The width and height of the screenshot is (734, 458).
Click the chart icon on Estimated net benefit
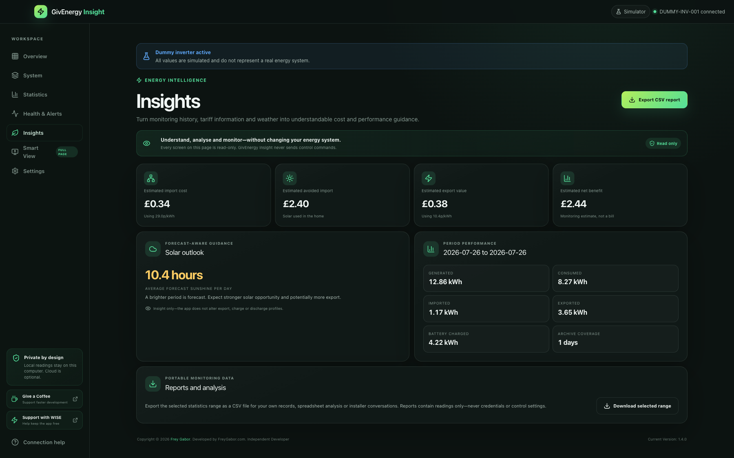pos(567,178)
